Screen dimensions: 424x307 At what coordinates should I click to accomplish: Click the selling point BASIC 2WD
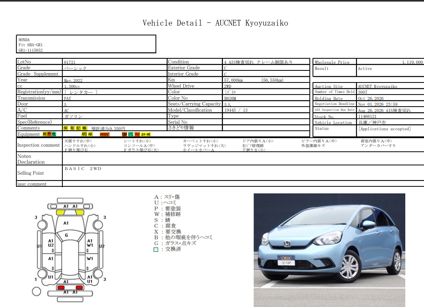(x=83, y=168)
